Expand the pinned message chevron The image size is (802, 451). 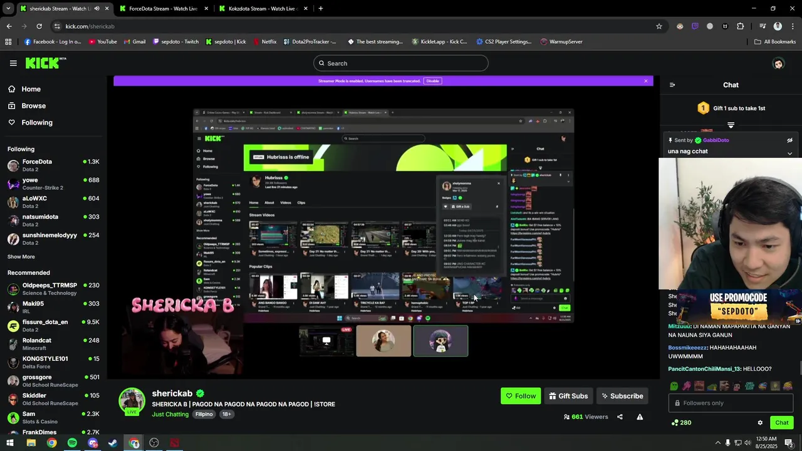pos(789,153)
